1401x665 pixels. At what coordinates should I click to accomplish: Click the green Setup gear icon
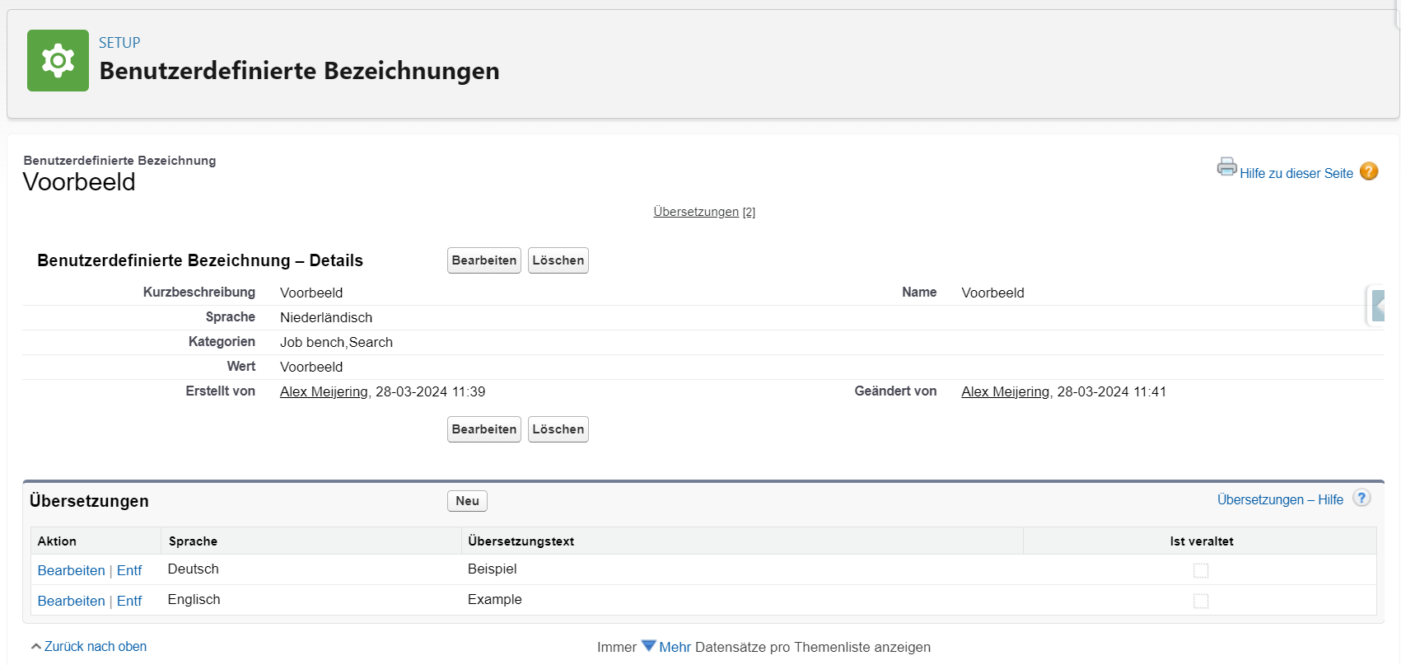58,61
